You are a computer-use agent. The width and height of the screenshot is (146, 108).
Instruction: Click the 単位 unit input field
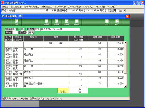[15, 33]
